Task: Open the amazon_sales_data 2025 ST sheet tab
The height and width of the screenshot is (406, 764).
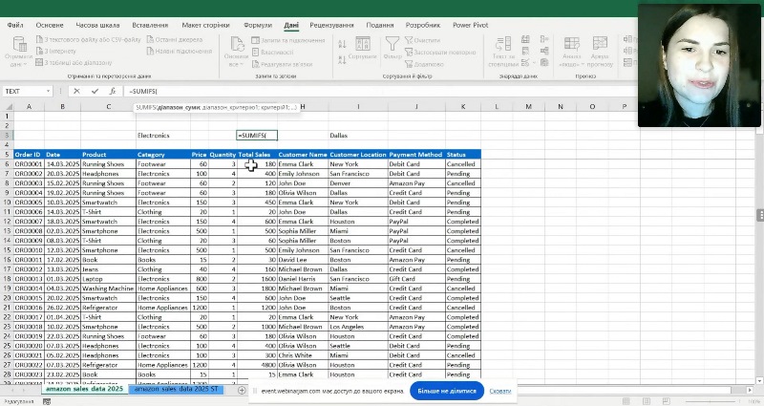Action: (178, 390)
